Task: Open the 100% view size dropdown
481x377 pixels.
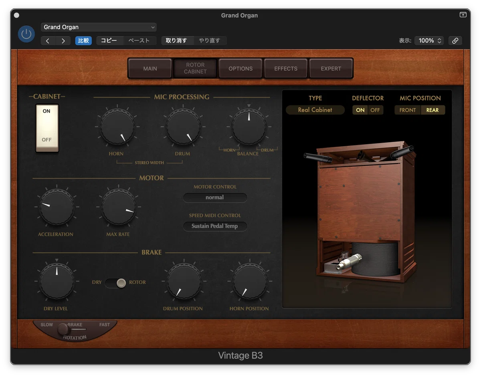Action: click(x=429, y=41)
